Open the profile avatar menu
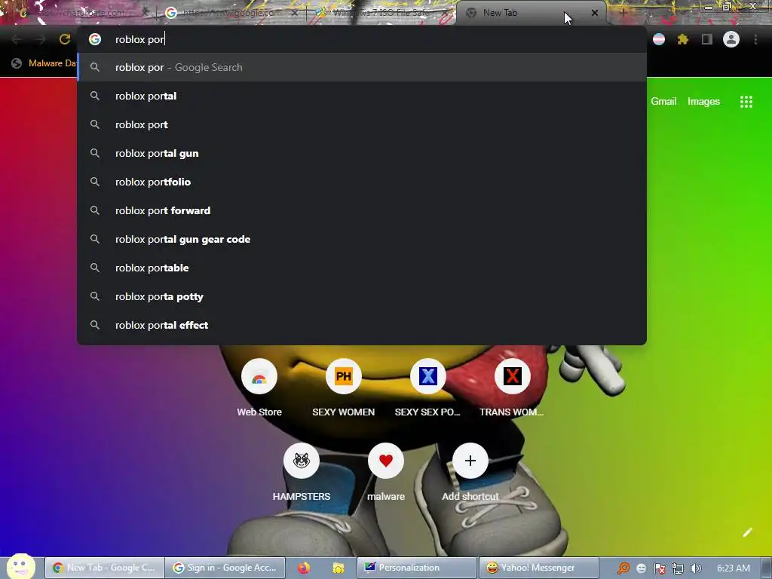 pos(731,39)
